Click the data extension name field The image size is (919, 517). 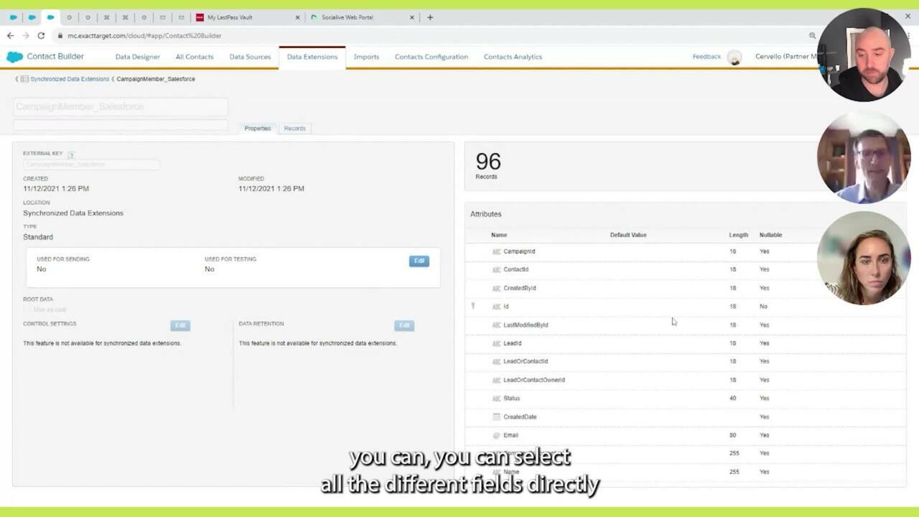pyautogui.click(x=121, y=107)
